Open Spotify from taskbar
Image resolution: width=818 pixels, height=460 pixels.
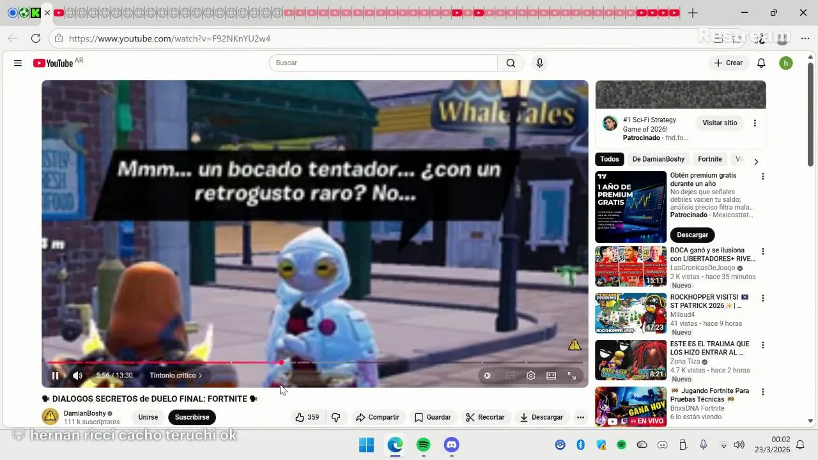click(x=423, y=445)
